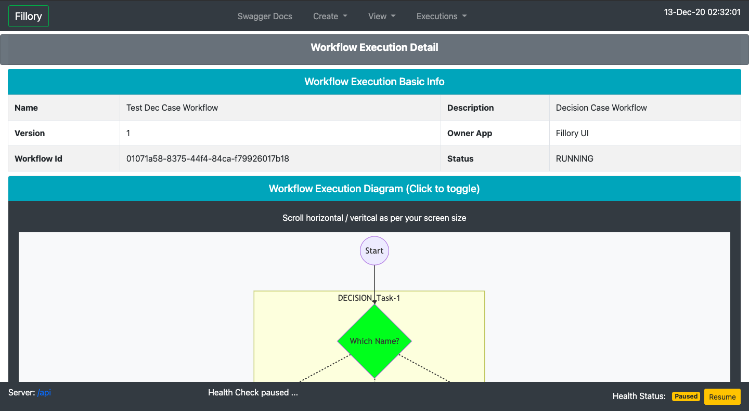Click the workflow name 'Test Dec Case Workflow'
Image resolution: width=749 pixels, height=411 pixels.
(172, 108)
